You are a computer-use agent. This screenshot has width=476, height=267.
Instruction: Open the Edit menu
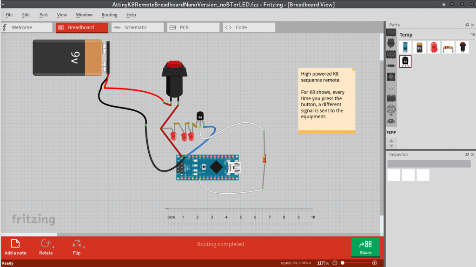pyautogui.click(x=26, y=15)
